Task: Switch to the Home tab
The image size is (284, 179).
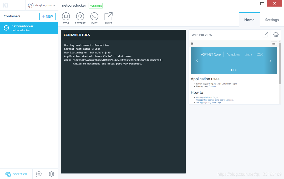Action: click(x=249, y=20)
